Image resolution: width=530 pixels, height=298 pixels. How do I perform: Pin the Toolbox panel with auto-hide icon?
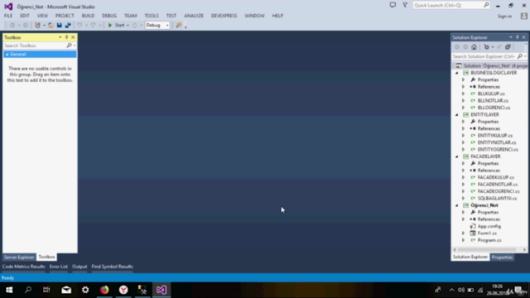pos(66,37)
